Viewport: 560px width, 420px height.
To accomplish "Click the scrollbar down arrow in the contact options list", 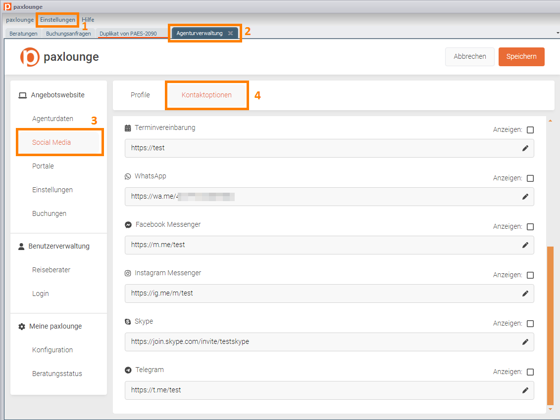I will click(551, 409).
